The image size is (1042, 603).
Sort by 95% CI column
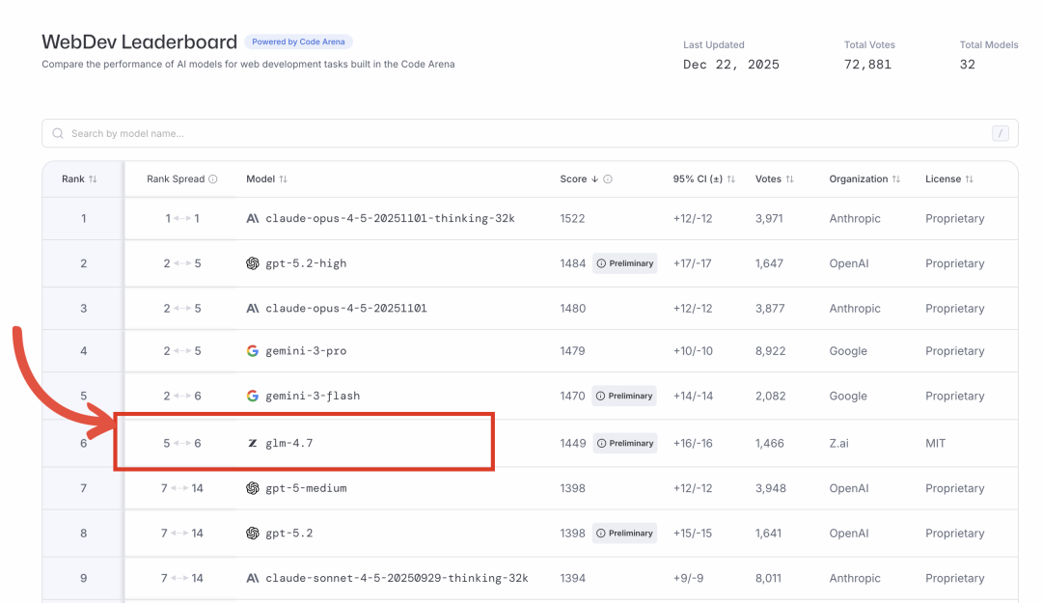tap(703, 178)
